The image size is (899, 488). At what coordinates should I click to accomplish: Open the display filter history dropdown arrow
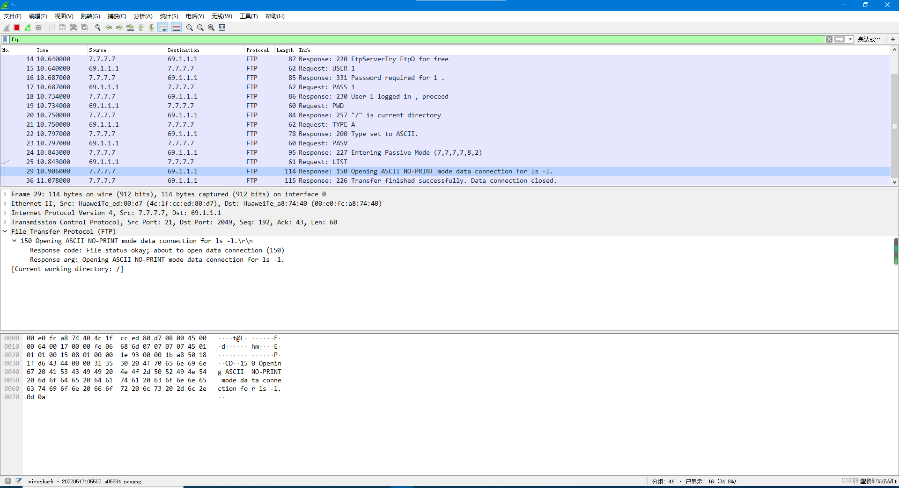pyautogui.click(x=850, y=39)
